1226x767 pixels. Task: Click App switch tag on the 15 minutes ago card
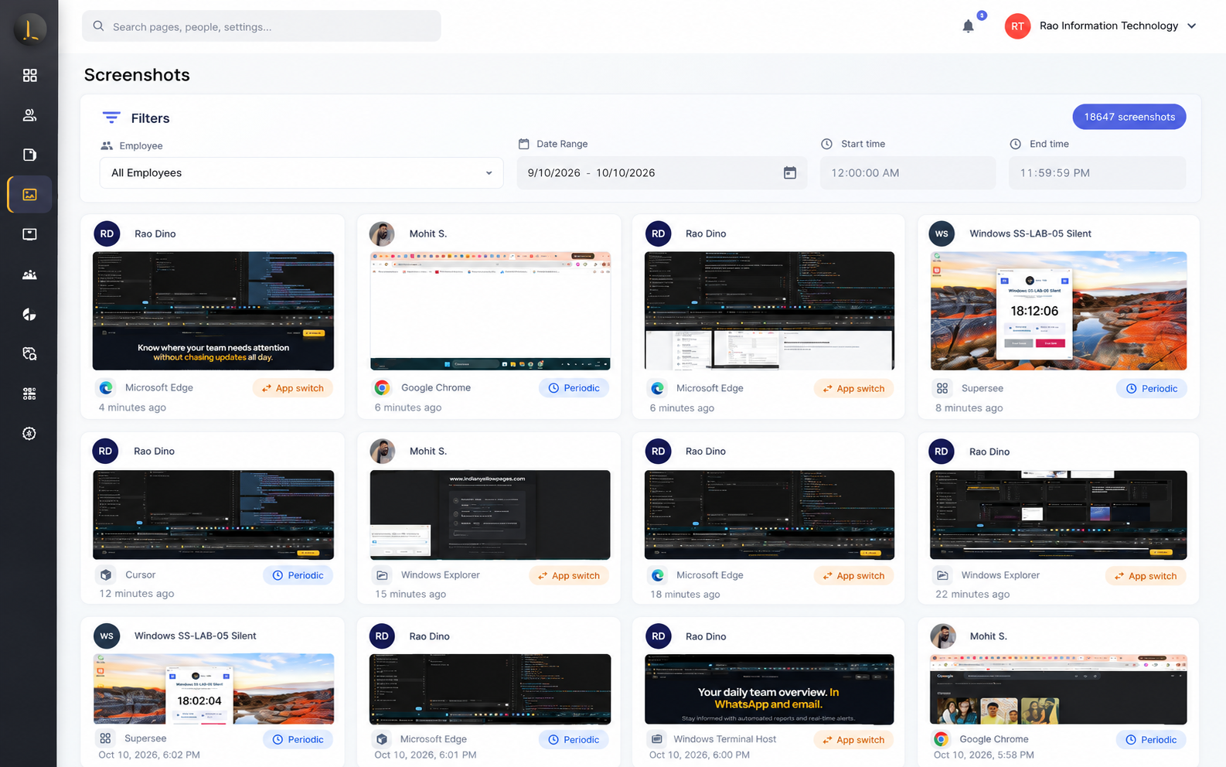point(570,575)
